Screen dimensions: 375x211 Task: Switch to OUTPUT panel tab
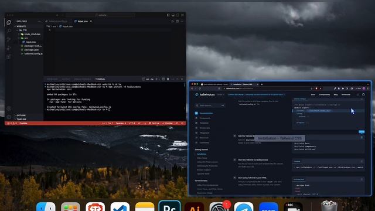[x=66, y=79]
